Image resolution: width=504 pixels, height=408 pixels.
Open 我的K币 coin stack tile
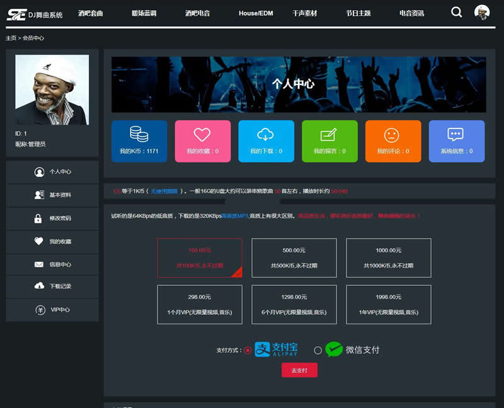[x=139, y=141]
